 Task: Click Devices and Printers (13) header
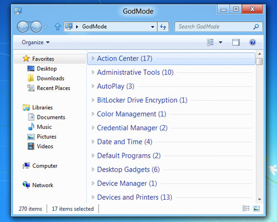(x=135, y=198)
